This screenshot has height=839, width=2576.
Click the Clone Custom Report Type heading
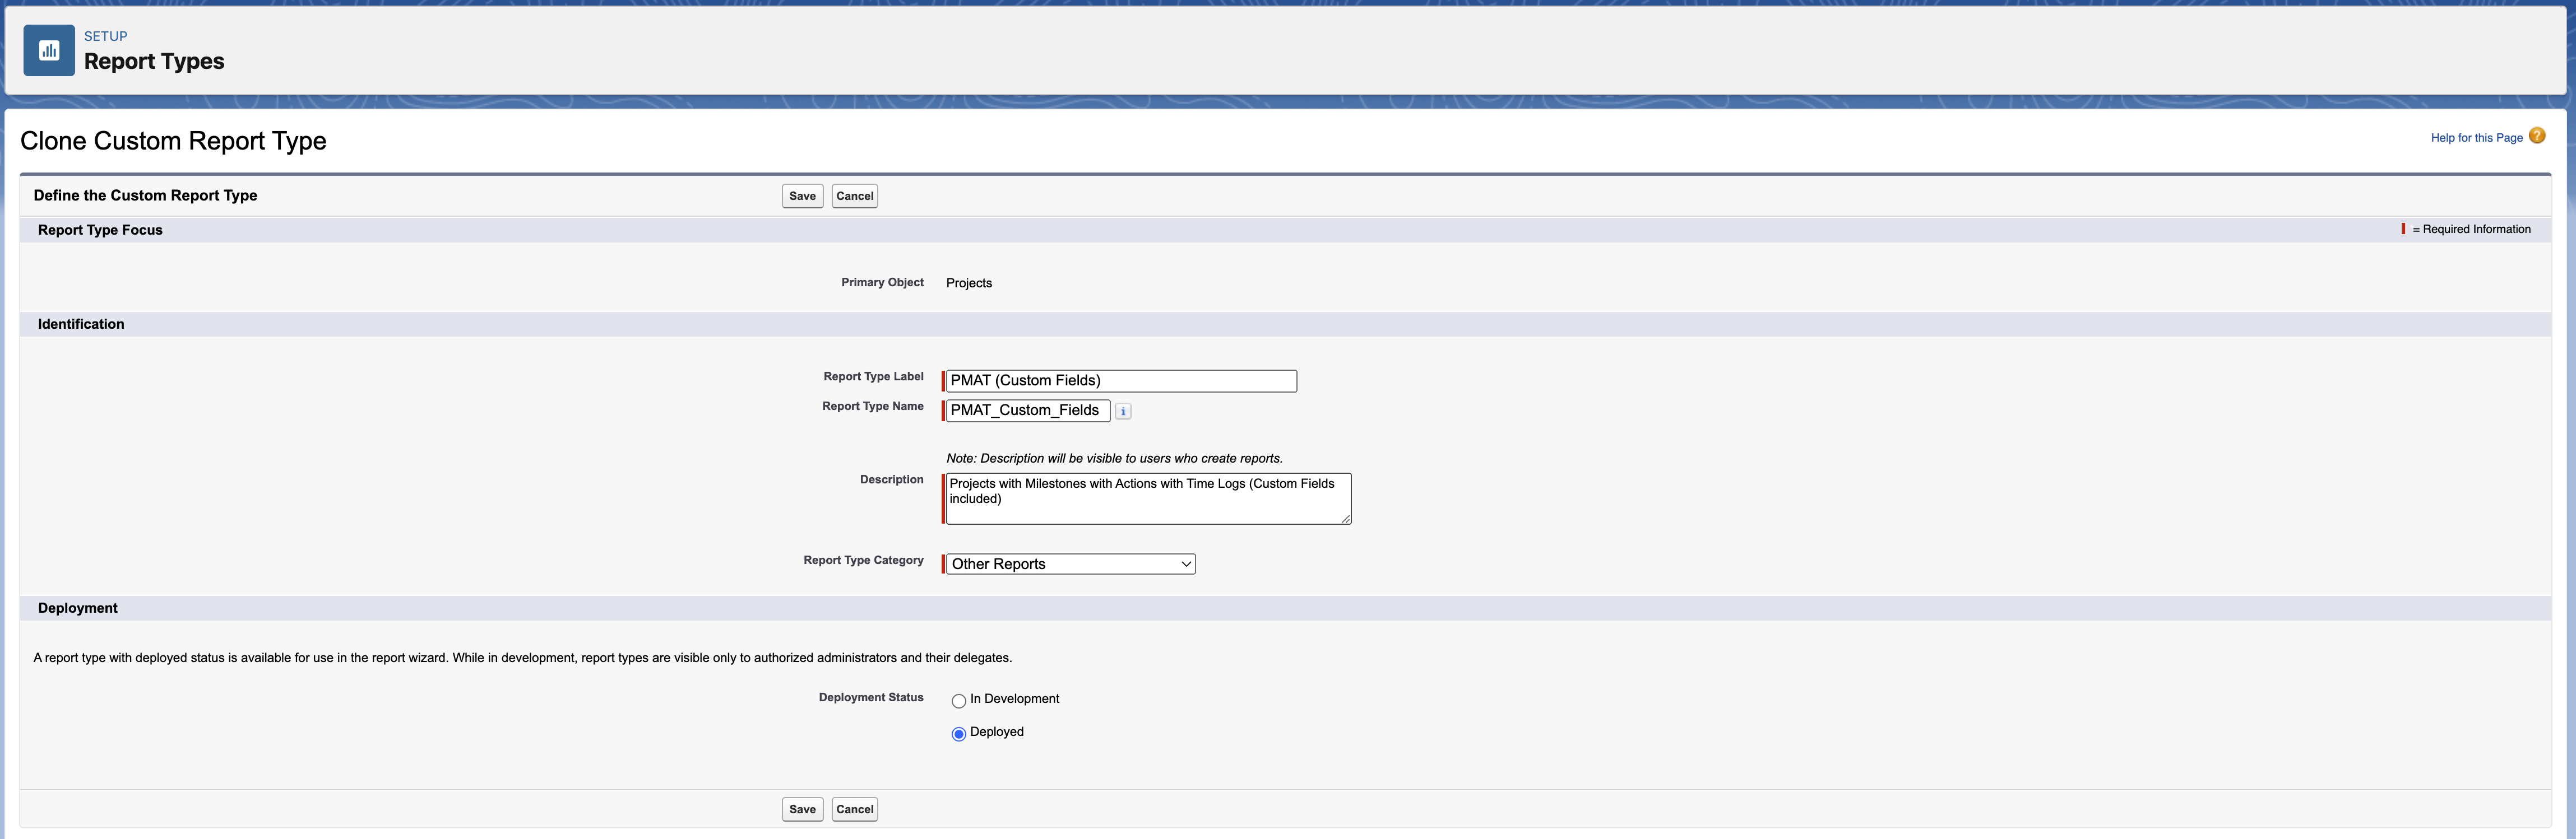coord(173,141)
